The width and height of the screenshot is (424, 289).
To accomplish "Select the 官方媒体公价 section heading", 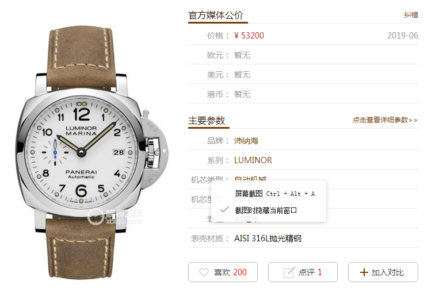I will coord(216,15).
